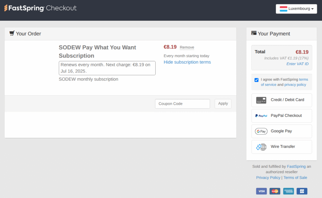Viewport: 322px width, 198px height.
Task: Click the Coupon Code input field
Action: coord(182,104)
